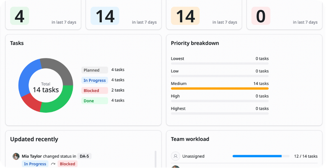The image size is (326, 168).
Task: Select the In Progress tag in Tasks legend
Action: tap(95, 80)
